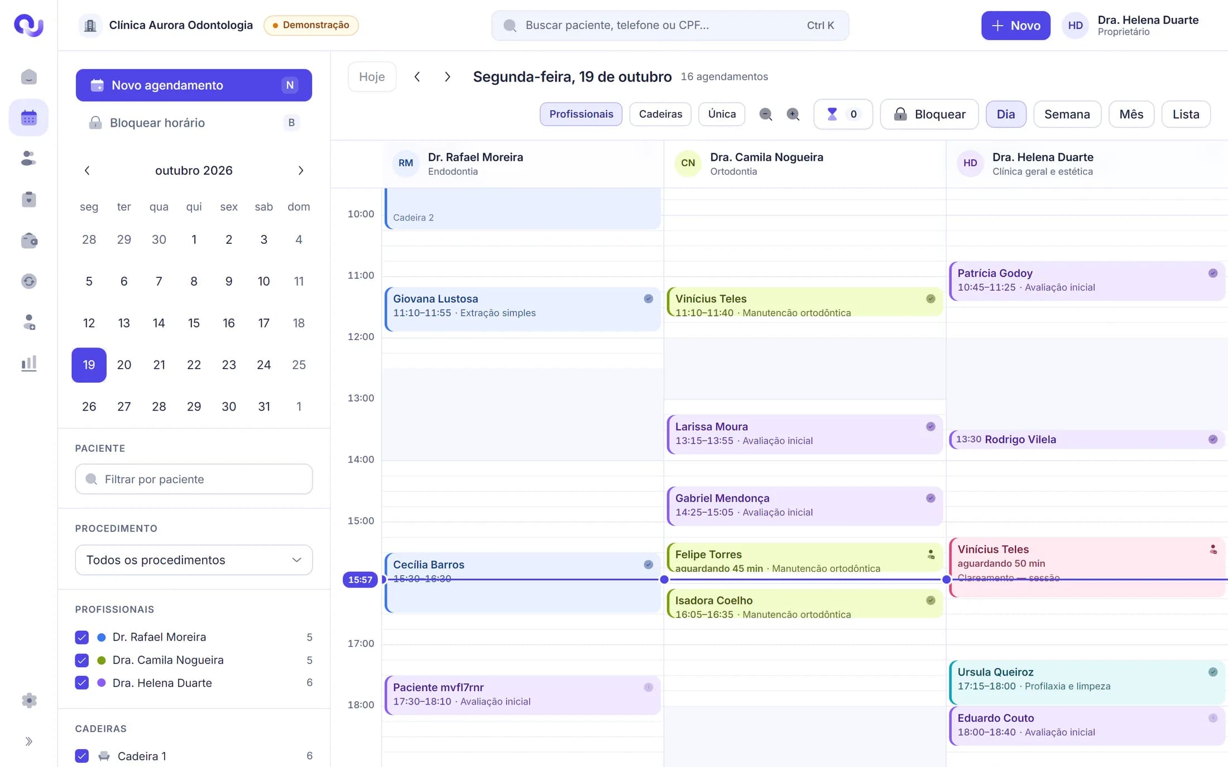The width and height of the screenshot is (1228, 767).
Task: Go to next day arrow
Action: (447, 76)
